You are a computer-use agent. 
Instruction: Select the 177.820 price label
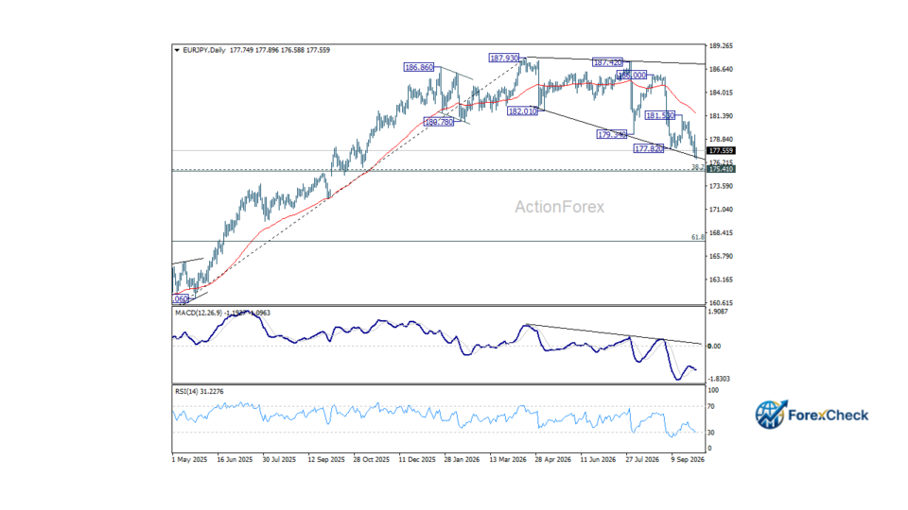(649, 148)
